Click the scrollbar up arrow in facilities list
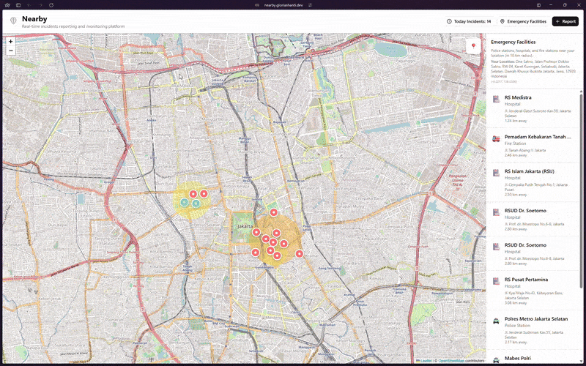Viewport: 586px width, 366px height. [581, 91]
